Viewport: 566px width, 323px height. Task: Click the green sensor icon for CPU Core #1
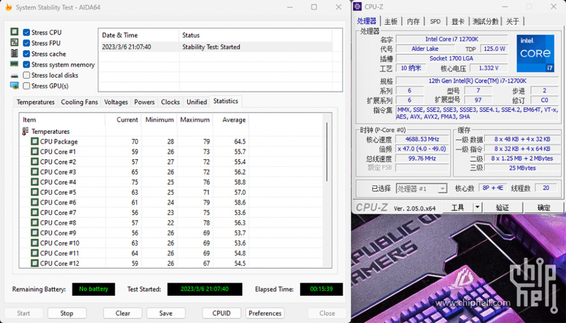coord(35,151)
